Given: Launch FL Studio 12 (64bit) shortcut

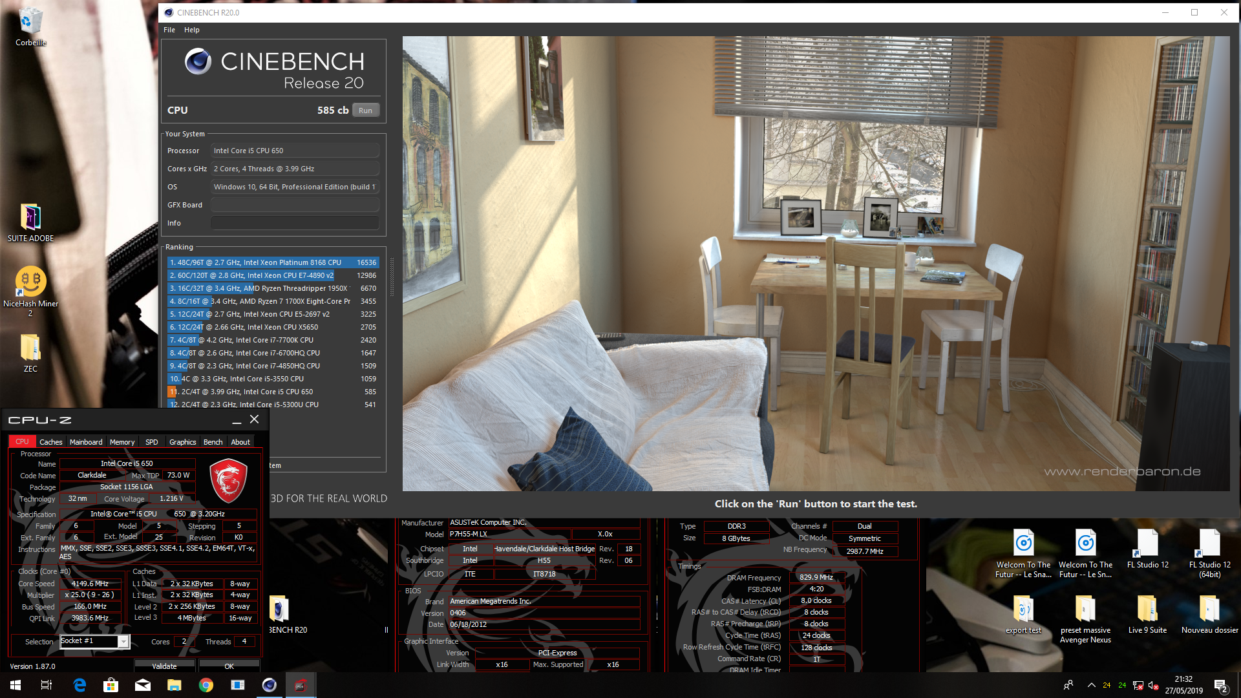Looking at the screenshot, I should click(x=1209, y=553).
